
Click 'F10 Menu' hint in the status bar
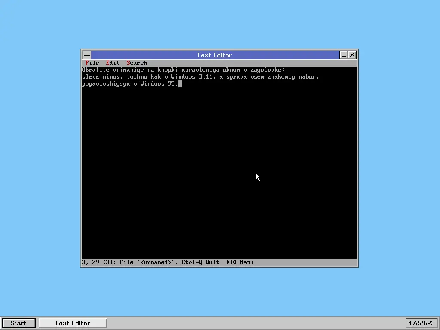(240, 262)
